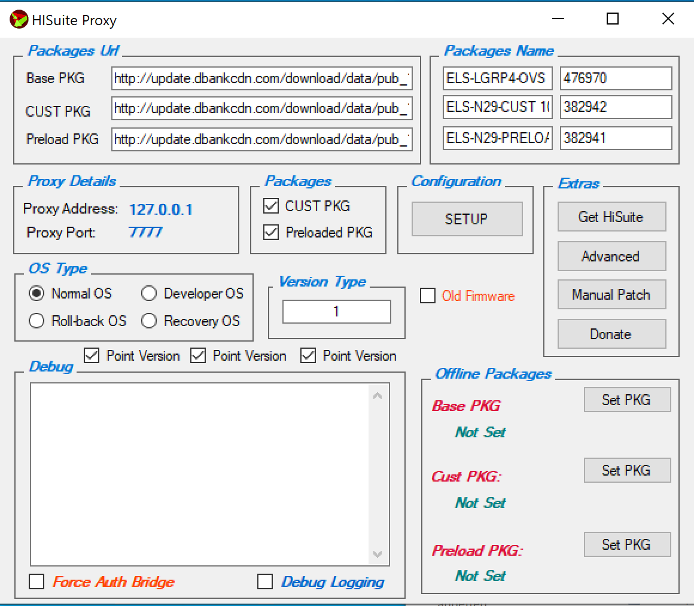Open the Advanced options

(x=611, y=256)
